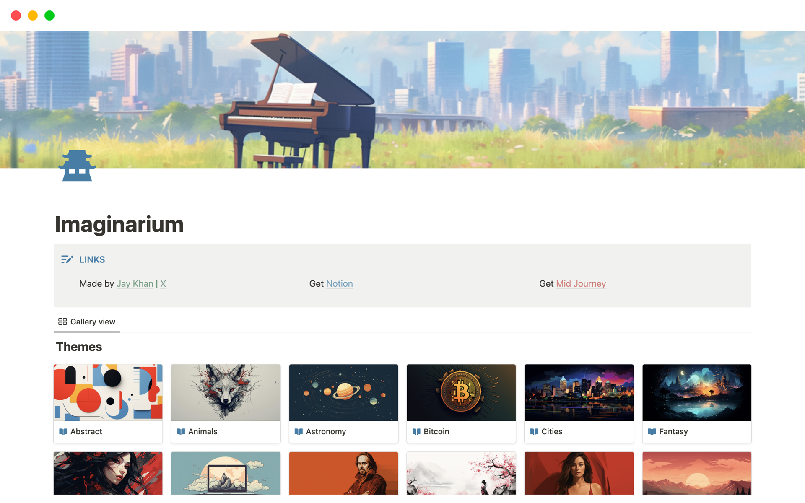Image resolution: width=805 pixels, height=503 pixels.
Task: Open the X profile link
Action: tap(163, 284)
